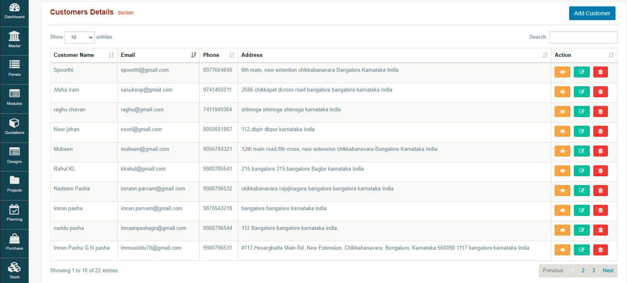The width and height of the screenshot is (627, 283).
Task: Delete the raghu chavan customer row
Action: pos(600,111)
